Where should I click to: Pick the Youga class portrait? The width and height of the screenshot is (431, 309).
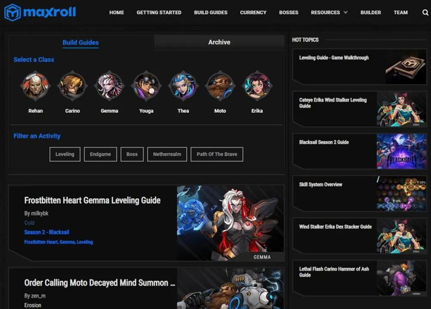pyautogui.click(x=147, y=86)
